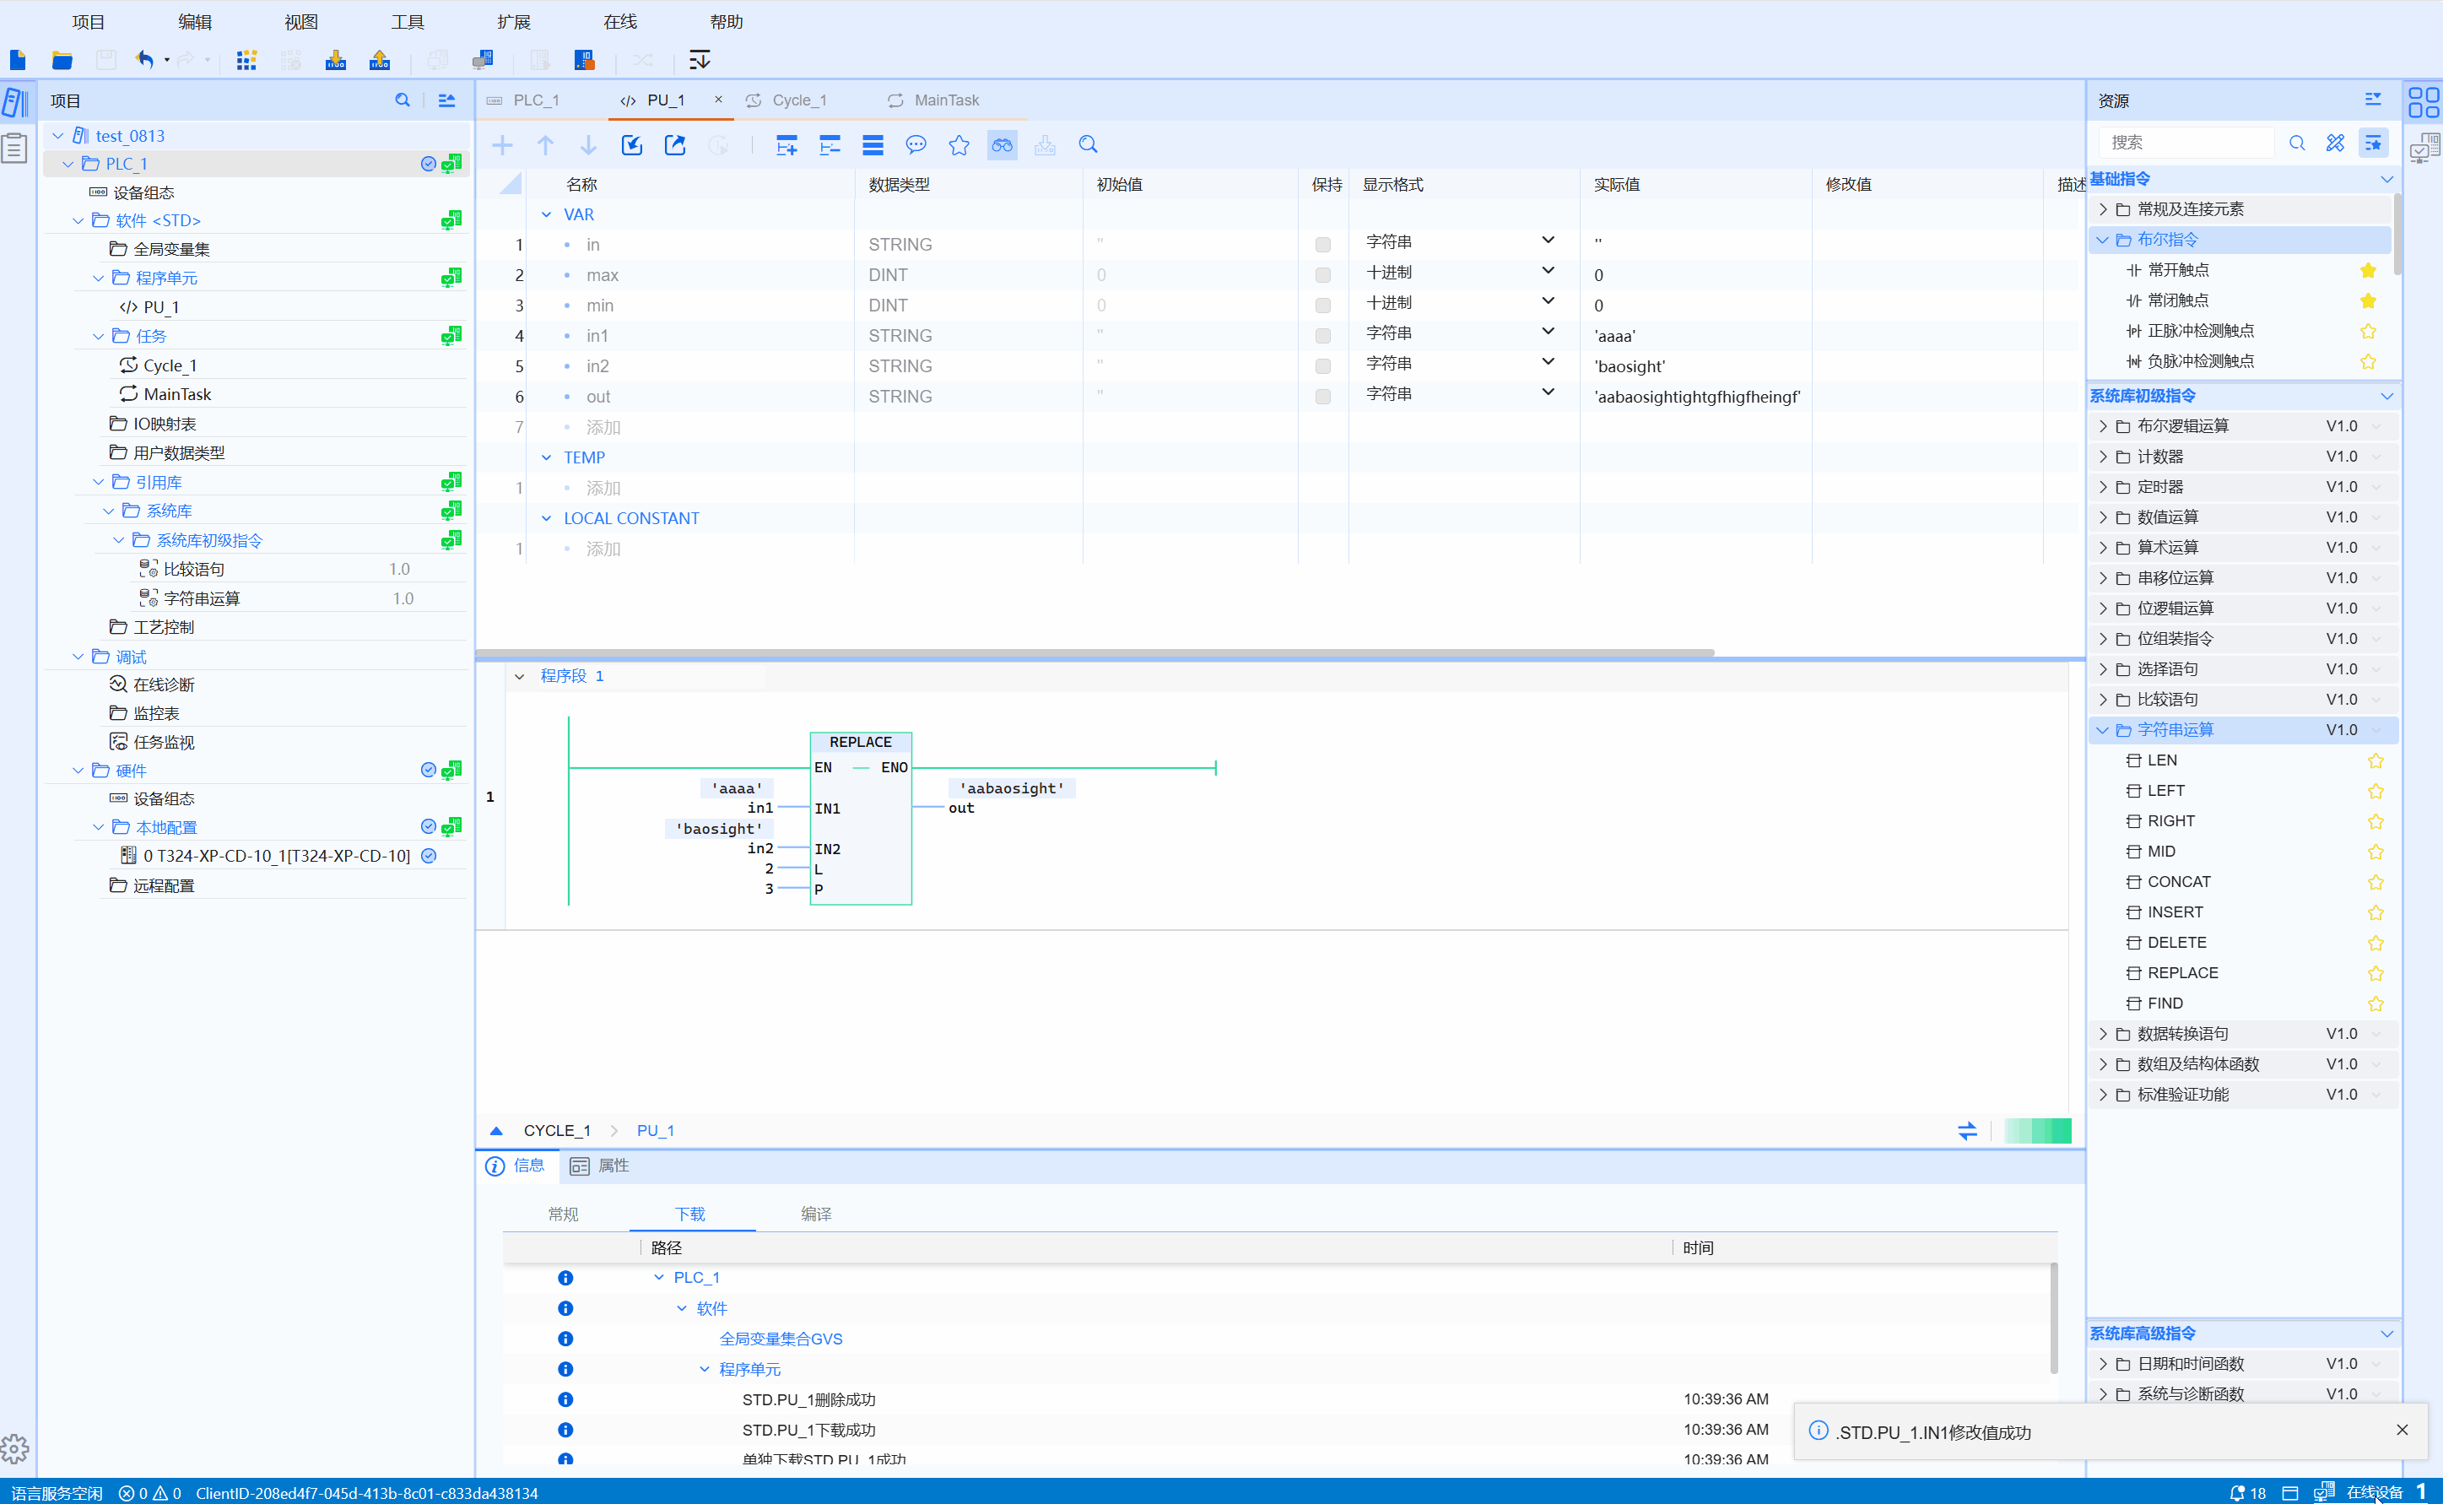Open display format dropdown for variable min
Image resolution: width=2443 pixels, height=1504 pixels.
1547,302
